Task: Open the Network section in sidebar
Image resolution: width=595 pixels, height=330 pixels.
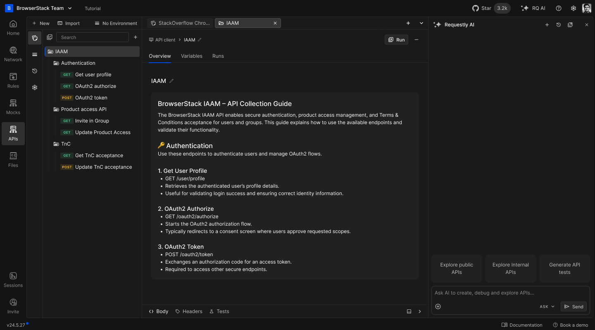Action: (13, 54)
